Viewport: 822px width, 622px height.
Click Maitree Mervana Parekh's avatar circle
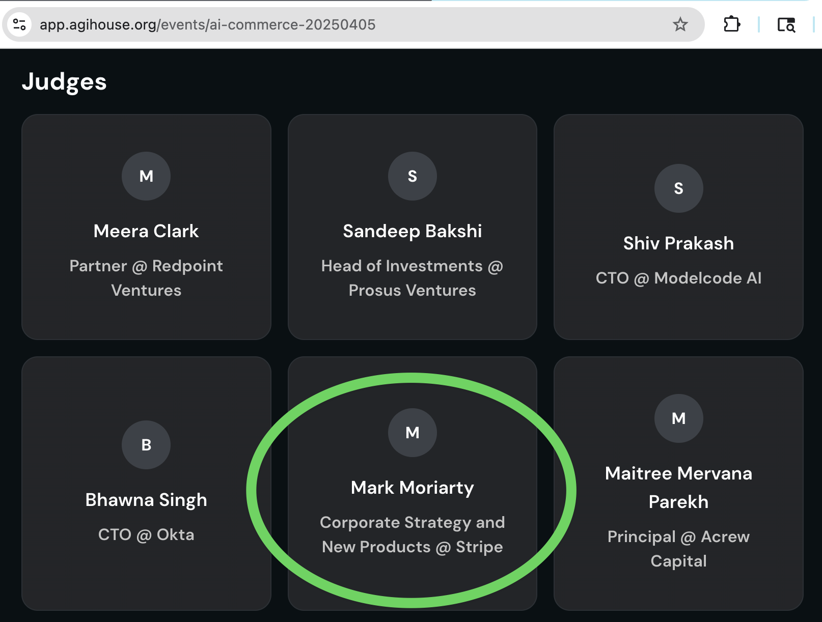pos(678,418)
